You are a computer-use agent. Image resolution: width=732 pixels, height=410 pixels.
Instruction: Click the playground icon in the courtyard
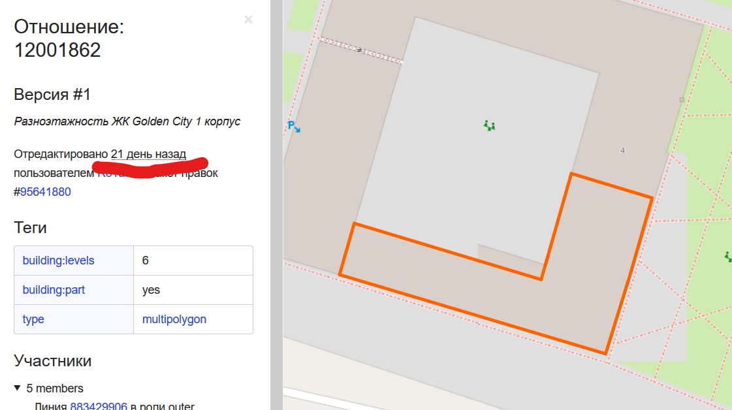click(x=489, y=125)
